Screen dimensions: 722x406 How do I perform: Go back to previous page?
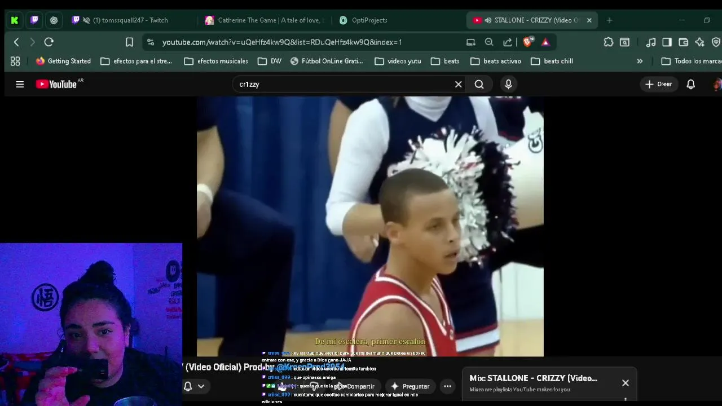pyautogui.click(x=16, y=42)
